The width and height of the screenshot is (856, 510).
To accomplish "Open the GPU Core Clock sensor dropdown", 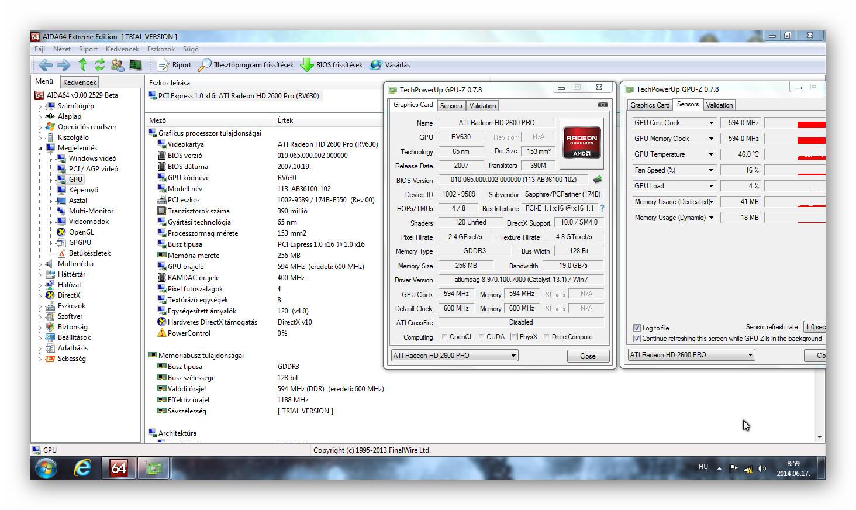I will 711,123.
